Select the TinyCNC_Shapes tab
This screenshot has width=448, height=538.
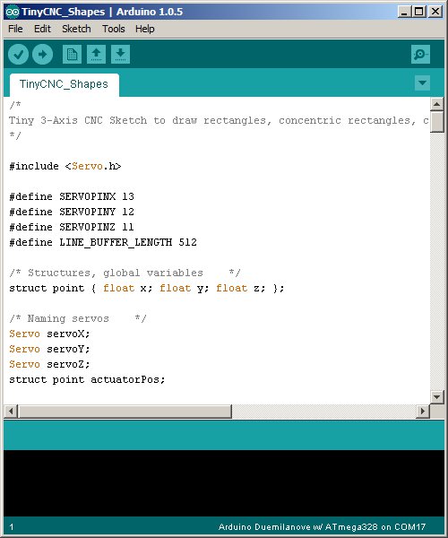click(x=65, y=84)
